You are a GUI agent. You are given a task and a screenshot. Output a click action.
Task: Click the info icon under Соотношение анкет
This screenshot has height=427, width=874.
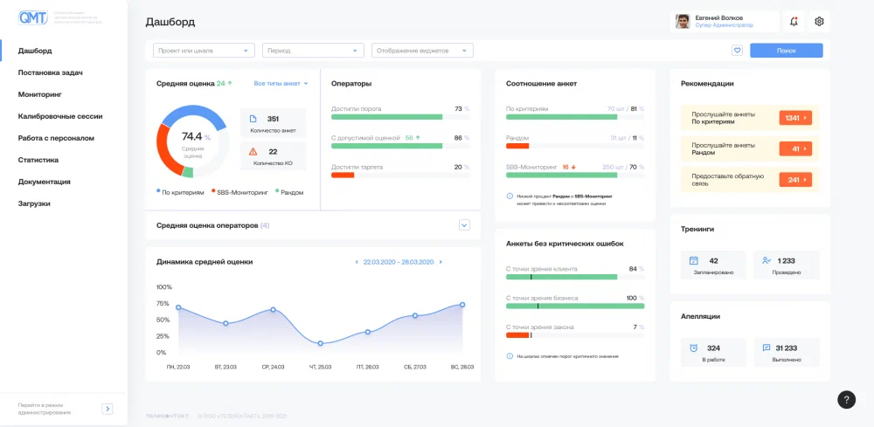tap(510, 196)
